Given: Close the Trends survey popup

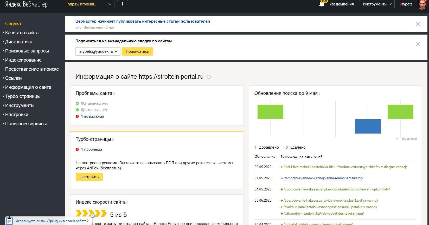Looking at the screenshot, I should (x=92, y=215).
